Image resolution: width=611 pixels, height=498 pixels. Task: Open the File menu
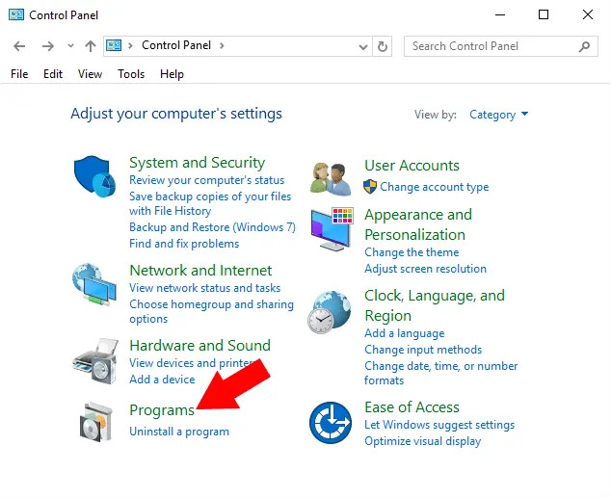(19, 74)
